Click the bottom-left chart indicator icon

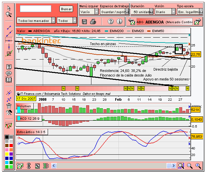point(20,166)
